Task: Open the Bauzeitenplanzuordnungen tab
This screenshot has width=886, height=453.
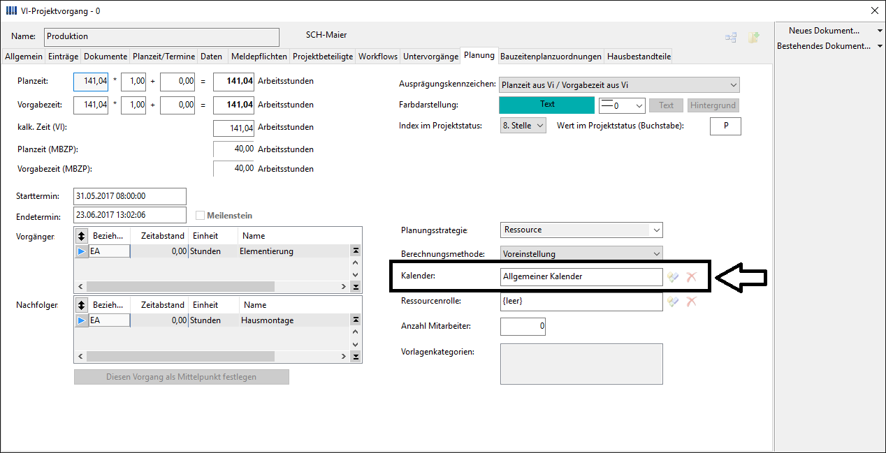Action: point(551,57)
